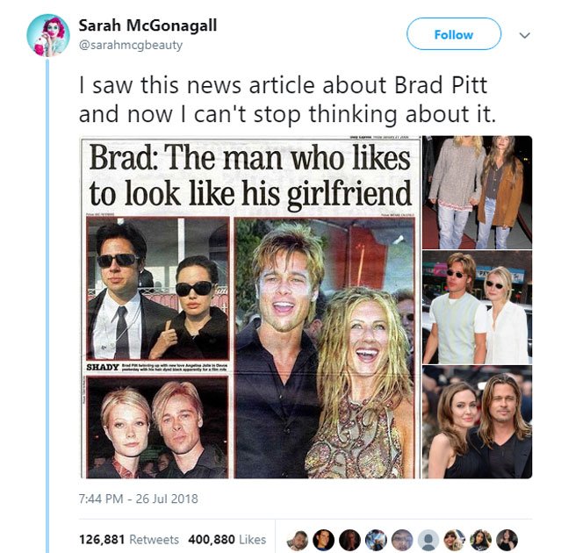
Task: Click the Follow button
Action: point(454,34)
